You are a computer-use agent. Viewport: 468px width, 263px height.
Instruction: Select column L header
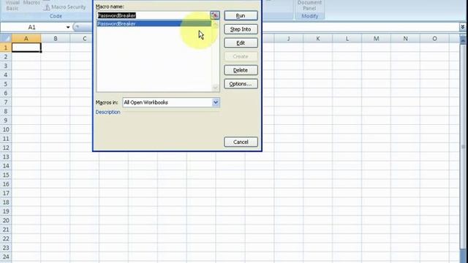(x=347, y=39)
